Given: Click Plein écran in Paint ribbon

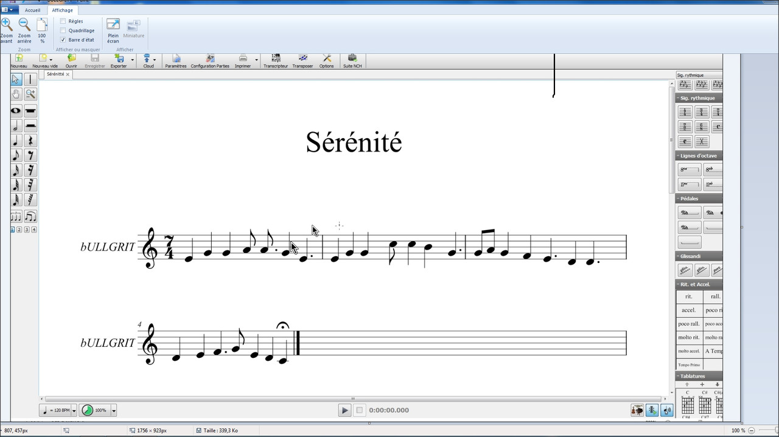Looking at the screenshot, I should coord(113,30).
